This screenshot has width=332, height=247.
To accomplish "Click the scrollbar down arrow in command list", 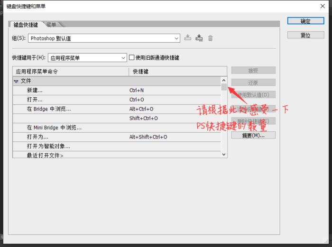I will 224,155.
